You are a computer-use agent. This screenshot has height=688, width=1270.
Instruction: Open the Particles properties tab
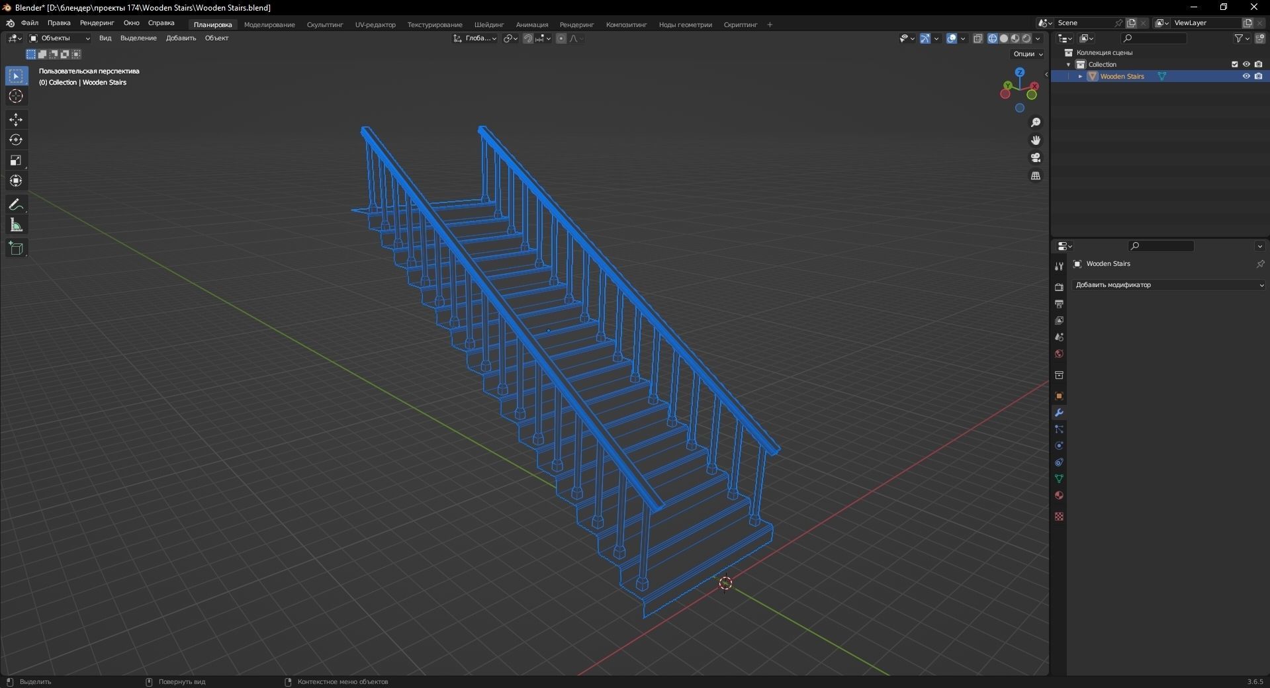1059,429
